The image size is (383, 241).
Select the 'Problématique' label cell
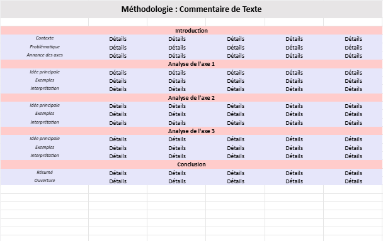tap(45, 46)
